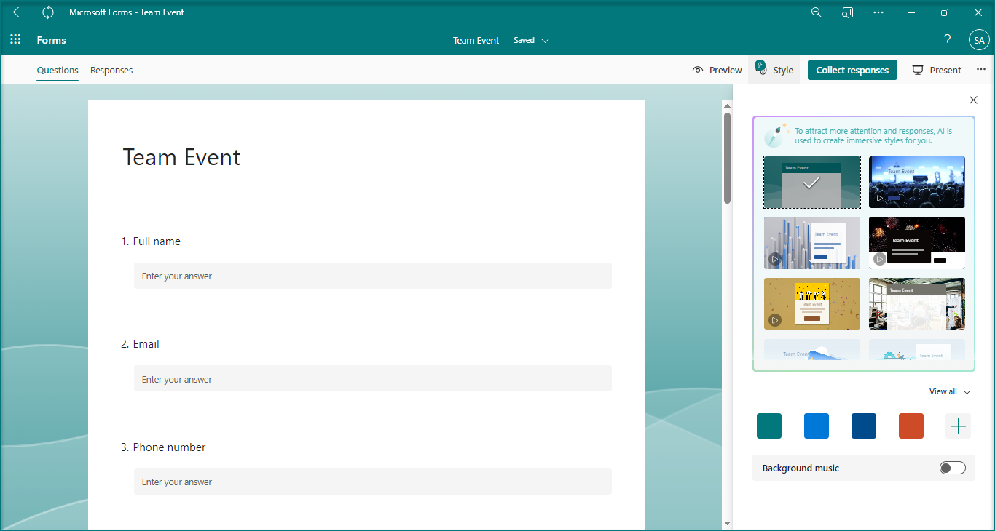This screenshot has height=531, width=995.
Task: Click the Collect responses button
Action: (x=852, y=69)
